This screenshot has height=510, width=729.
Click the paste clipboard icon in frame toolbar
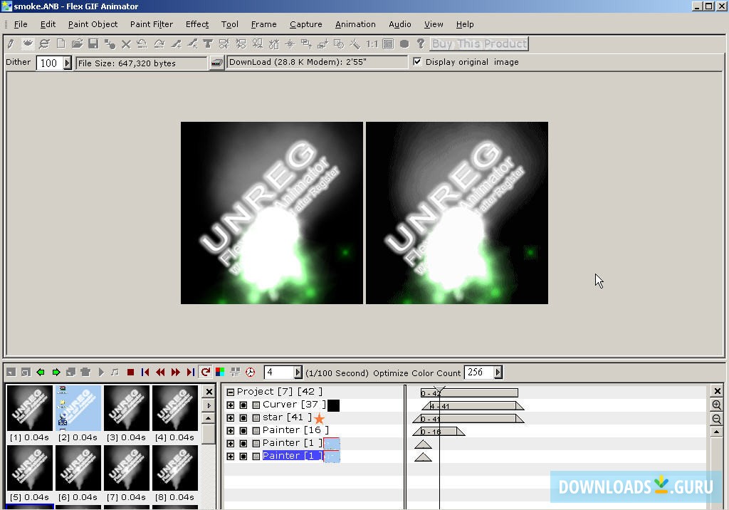tap(85, 373)
